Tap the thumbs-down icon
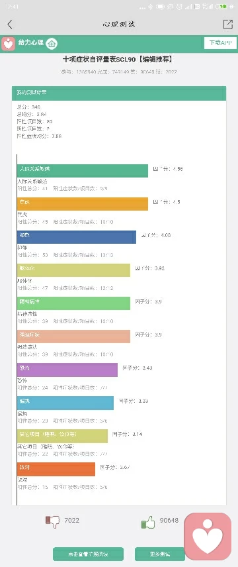 53,521
